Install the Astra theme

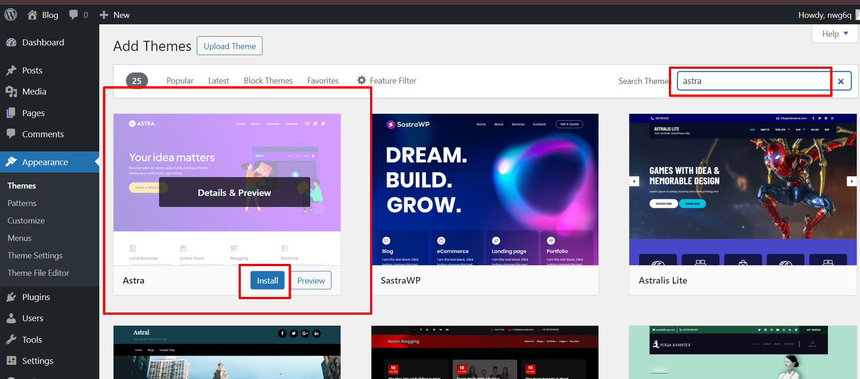[x=268, y=280]
